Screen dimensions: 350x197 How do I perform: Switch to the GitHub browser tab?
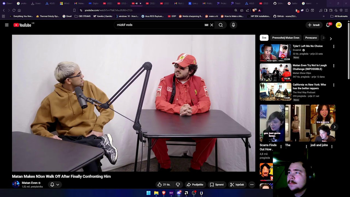pyautogui.click(x=278, y=3)
